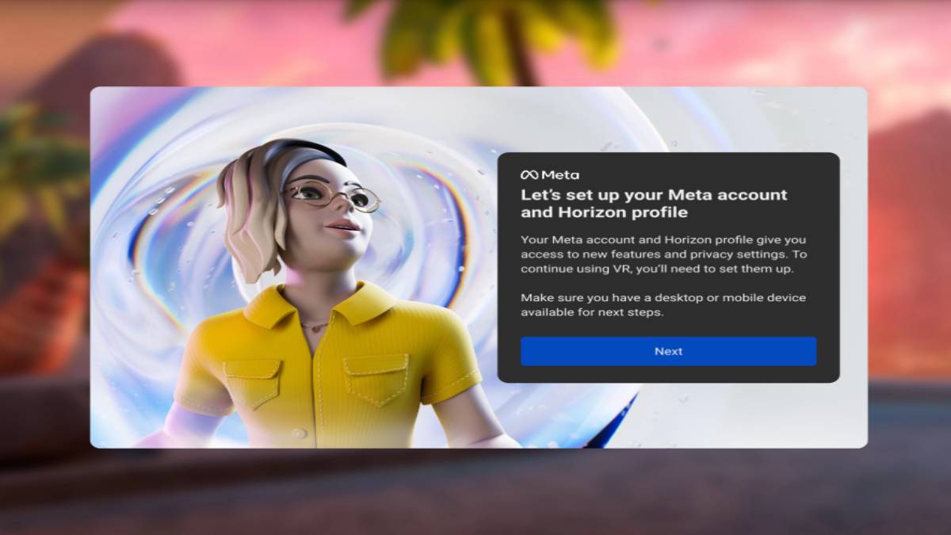Click the bottom button on the yellow shirt
The image size is (951, 535).
(x=299, y=433)
